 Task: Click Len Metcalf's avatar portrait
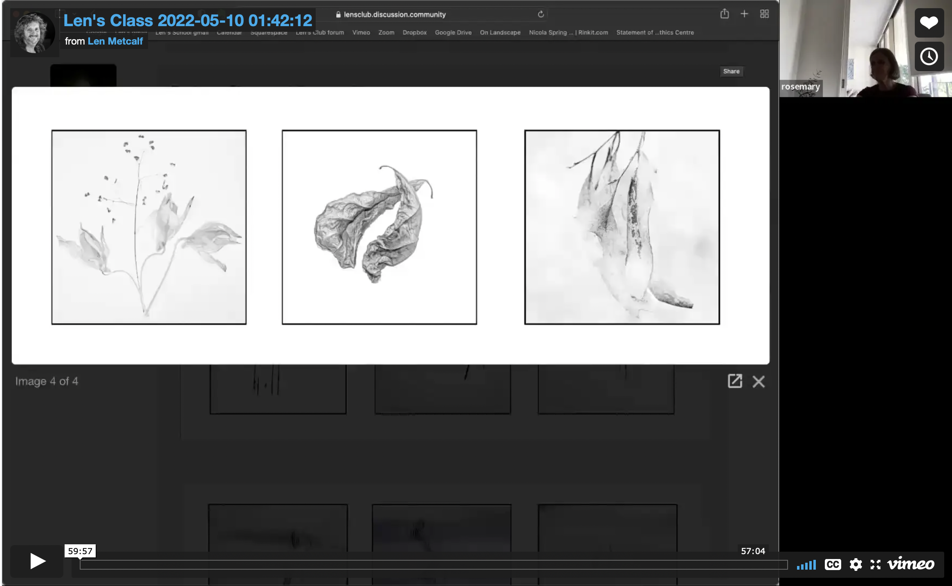click(x=34, y=33)
